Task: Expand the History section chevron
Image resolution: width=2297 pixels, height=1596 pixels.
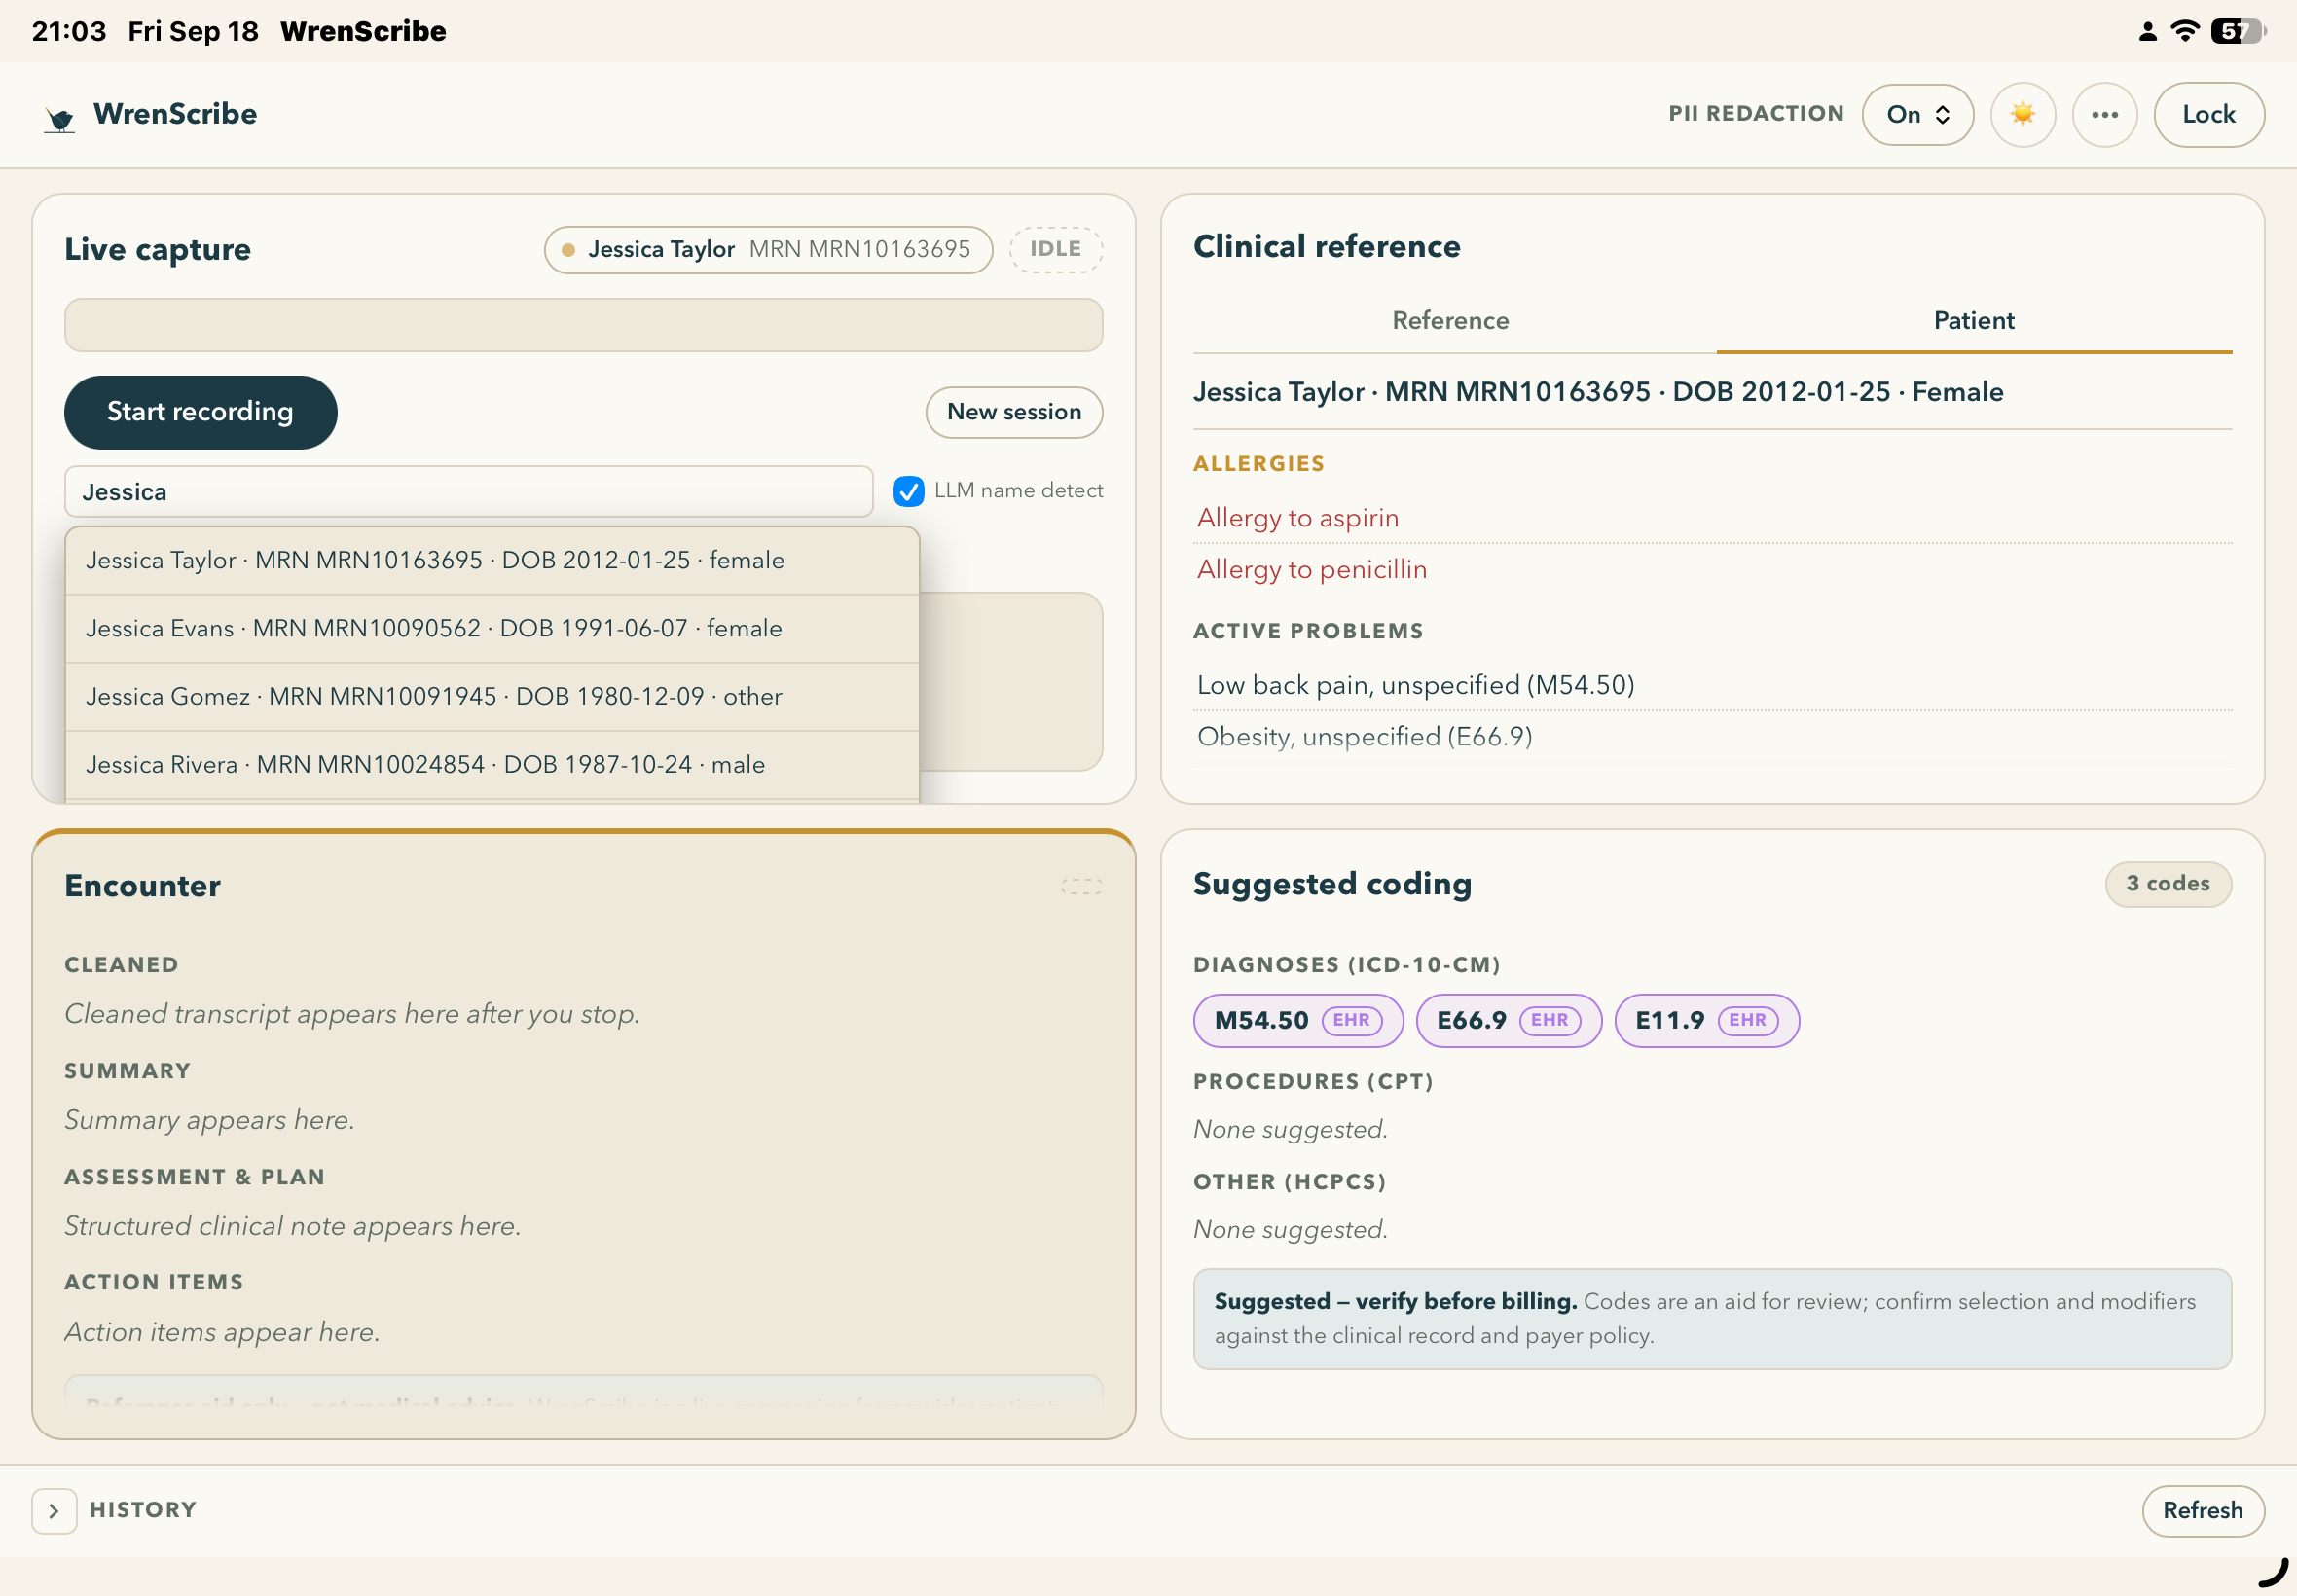Action: point(54,1511)
